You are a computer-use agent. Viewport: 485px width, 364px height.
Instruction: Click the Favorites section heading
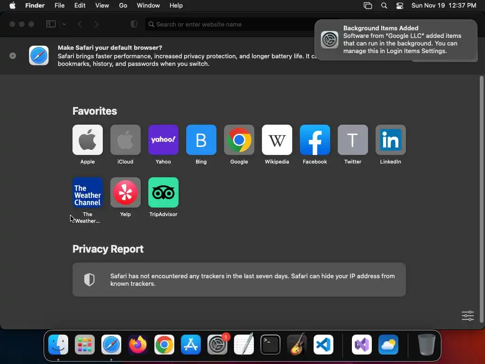click(95, 111)
